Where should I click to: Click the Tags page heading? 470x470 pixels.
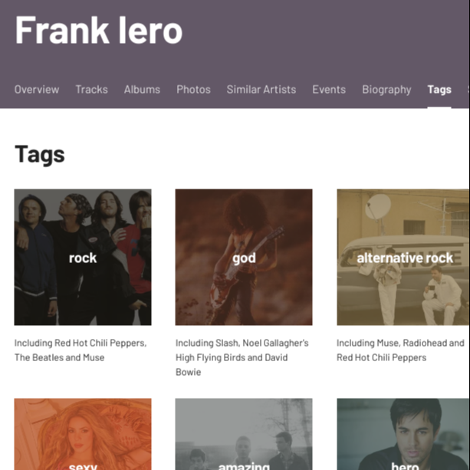pyautogui.click(x=40, y=154)
